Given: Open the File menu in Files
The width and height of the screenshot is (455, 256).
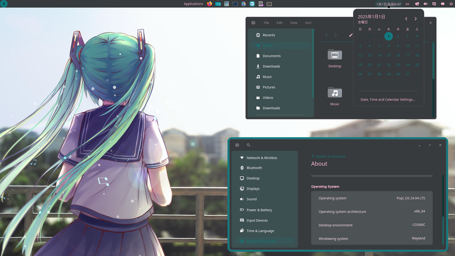Looking at the screenshot, I should coord(266,23).
